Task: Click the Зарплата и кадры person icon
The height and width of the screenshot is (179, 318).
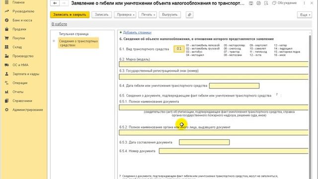Action: [6, 74]
